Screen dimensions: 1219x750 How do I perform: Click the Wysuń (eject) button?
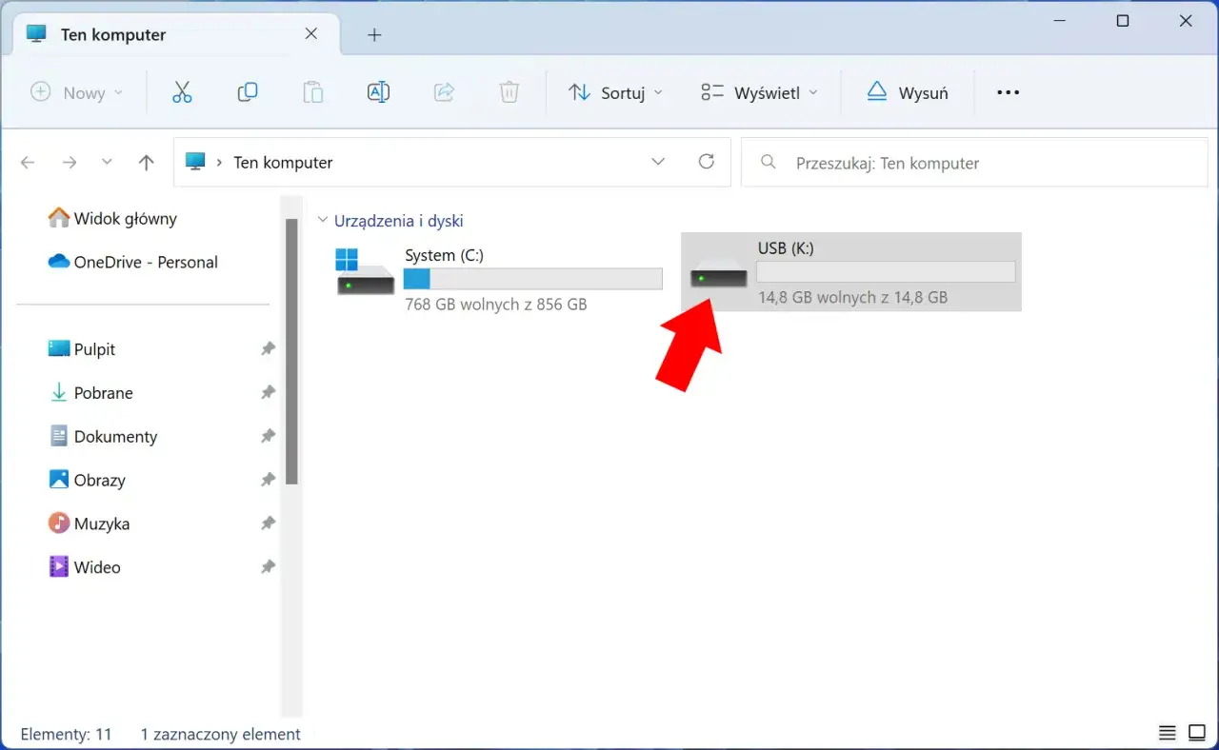point(908,92)
